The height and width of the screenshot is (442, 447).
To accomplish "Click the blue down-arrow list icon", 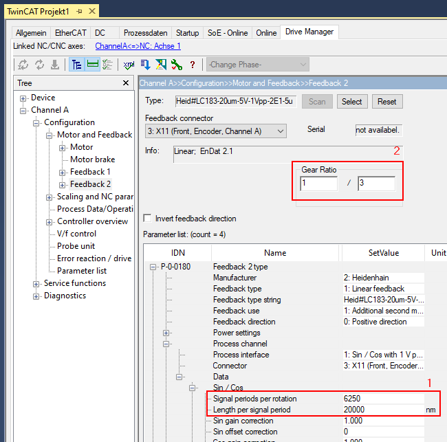I will (145, 65).
